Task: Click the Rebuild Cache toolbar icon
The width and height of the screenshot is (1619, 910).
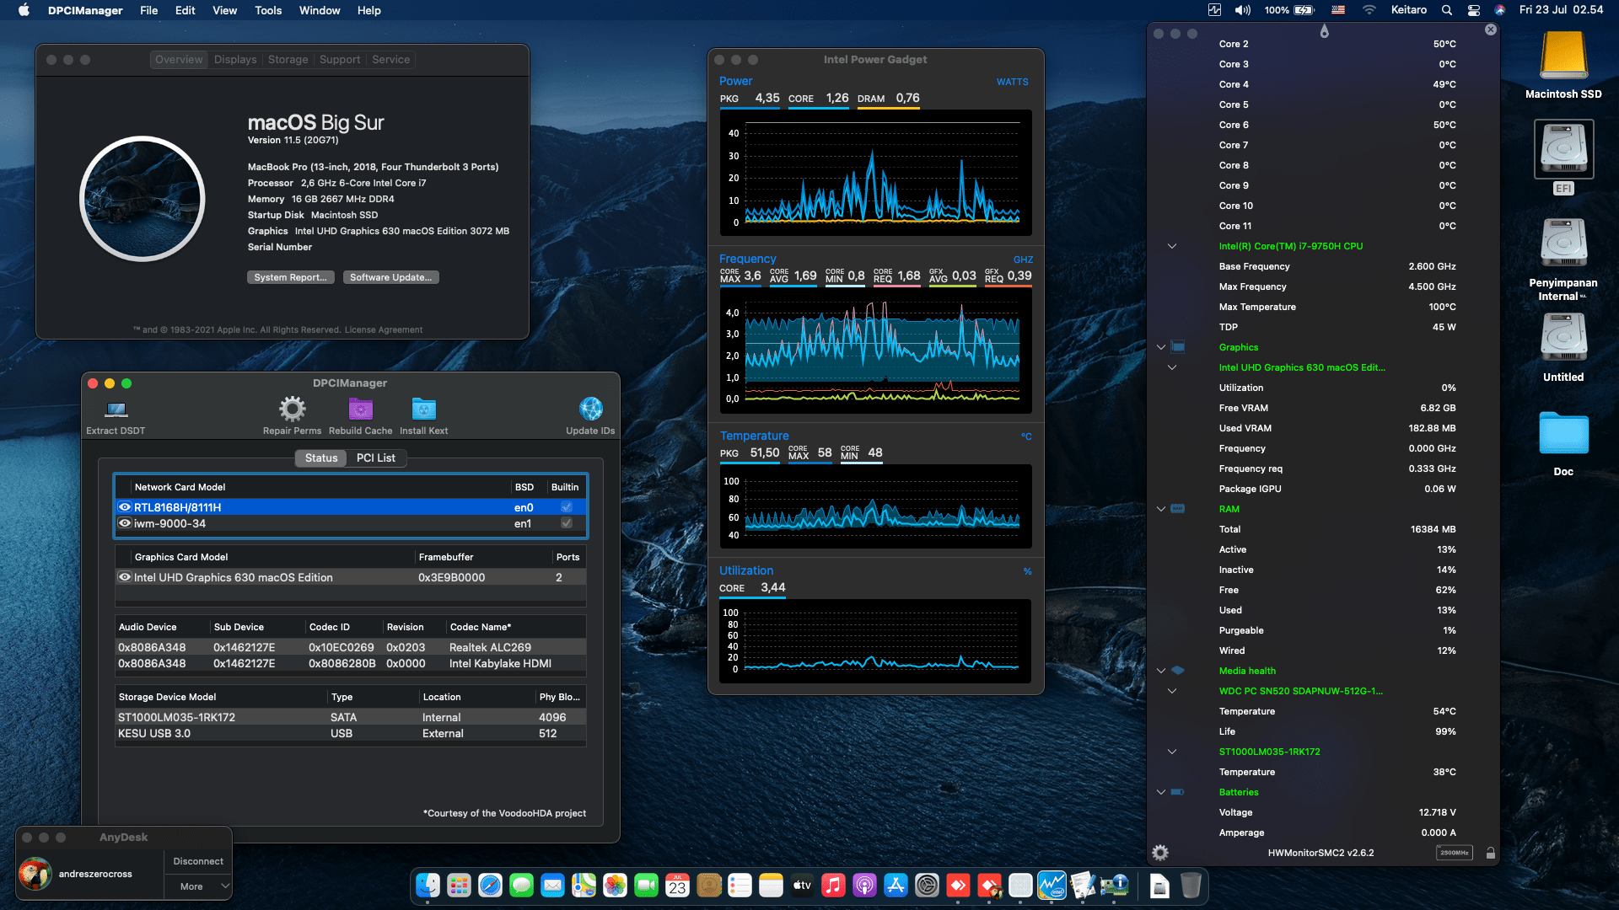Action: coord(360,409)
